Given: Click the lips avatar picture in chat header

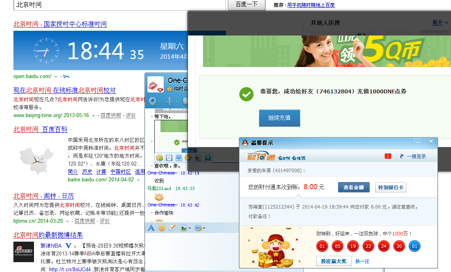Looking at the screenshot, I should (x=155, y=84).
